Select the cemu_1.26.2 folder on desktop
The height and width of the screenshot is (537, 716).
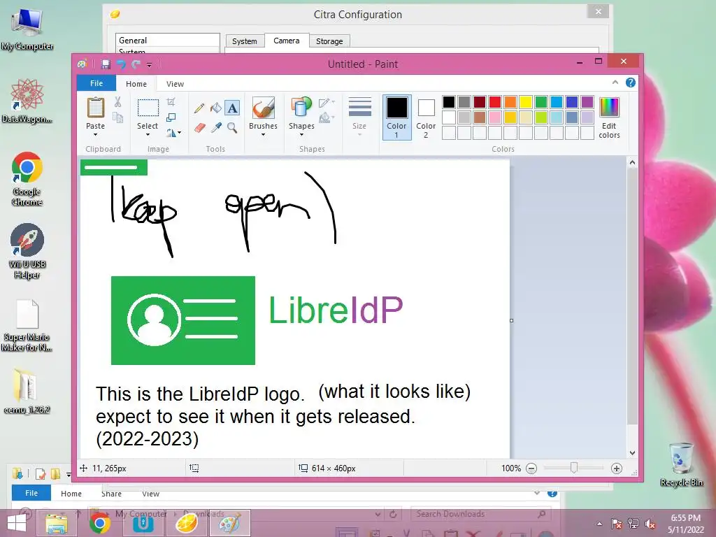pos(27,391)
